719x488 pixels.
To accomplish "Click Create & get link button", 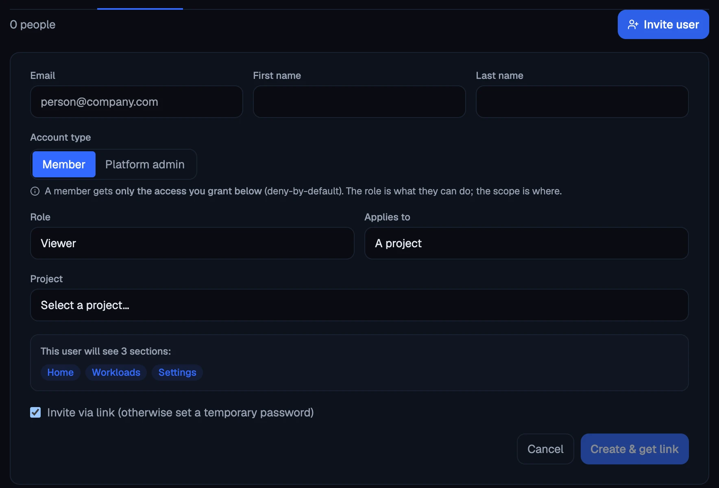I will pos(635,449).
